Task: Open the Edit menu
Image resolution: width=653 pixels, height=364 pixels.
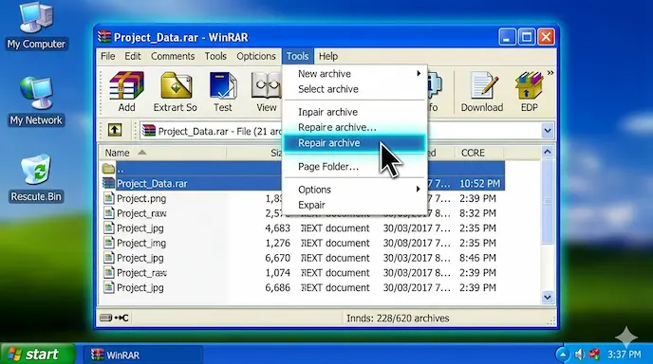Action: (133, 56)
